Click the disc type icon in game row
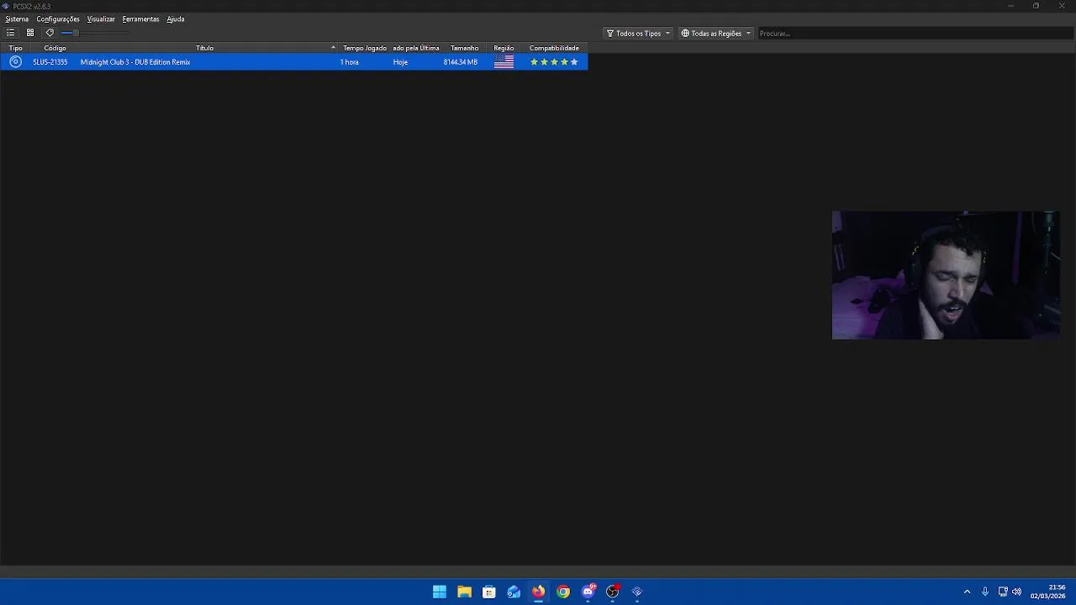 point(15,62)
